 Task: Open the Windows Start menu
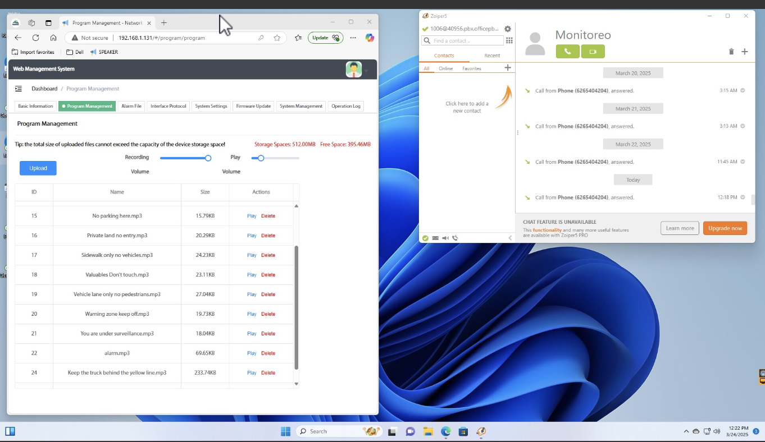[285, 431]
